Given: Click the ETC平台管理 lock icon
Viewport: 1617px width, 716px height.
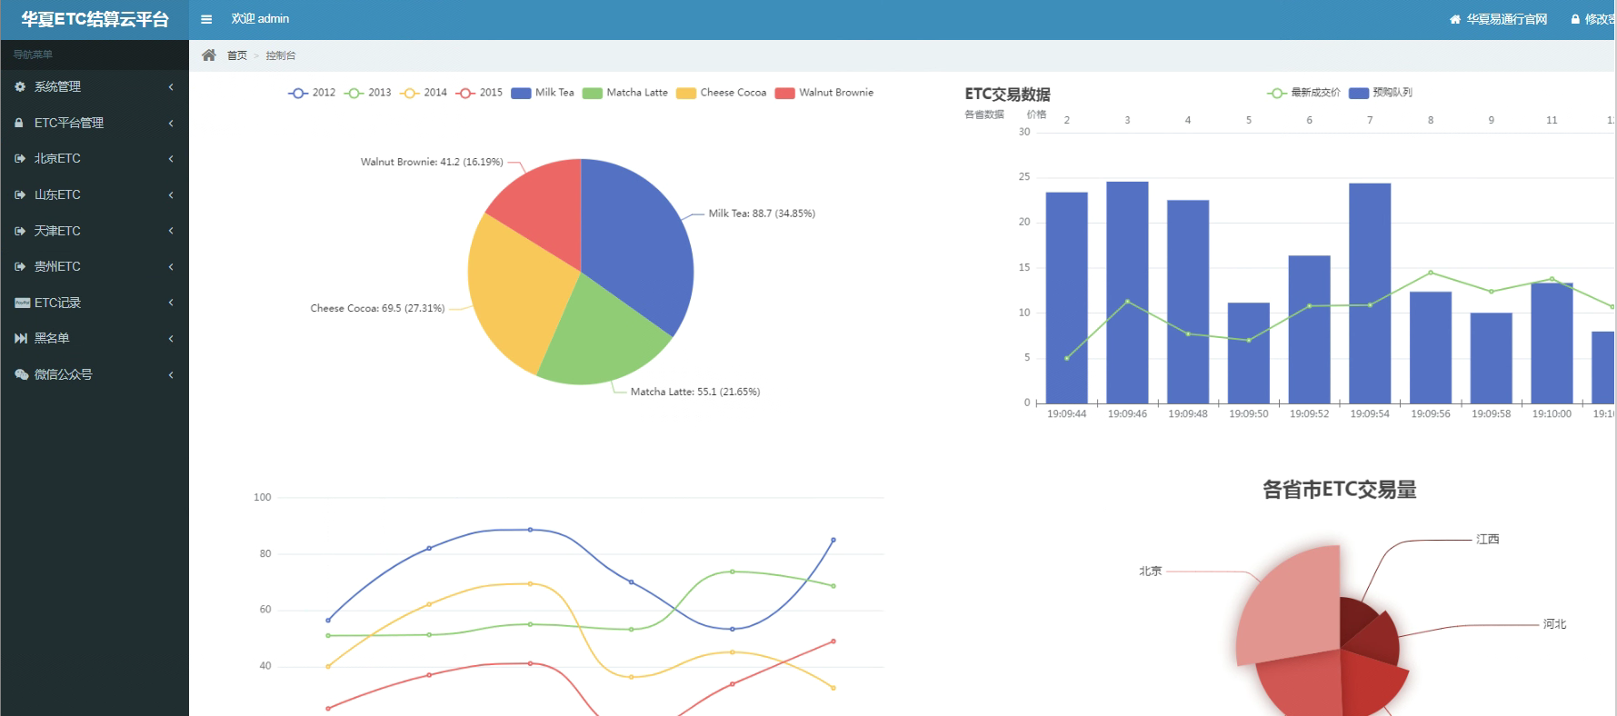Looking at the screenshot, I should (19, 123).
